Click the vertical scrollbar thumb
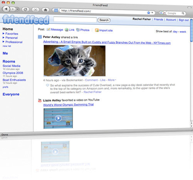The height and width of the screenshot is (180, 193). point(191,30)
